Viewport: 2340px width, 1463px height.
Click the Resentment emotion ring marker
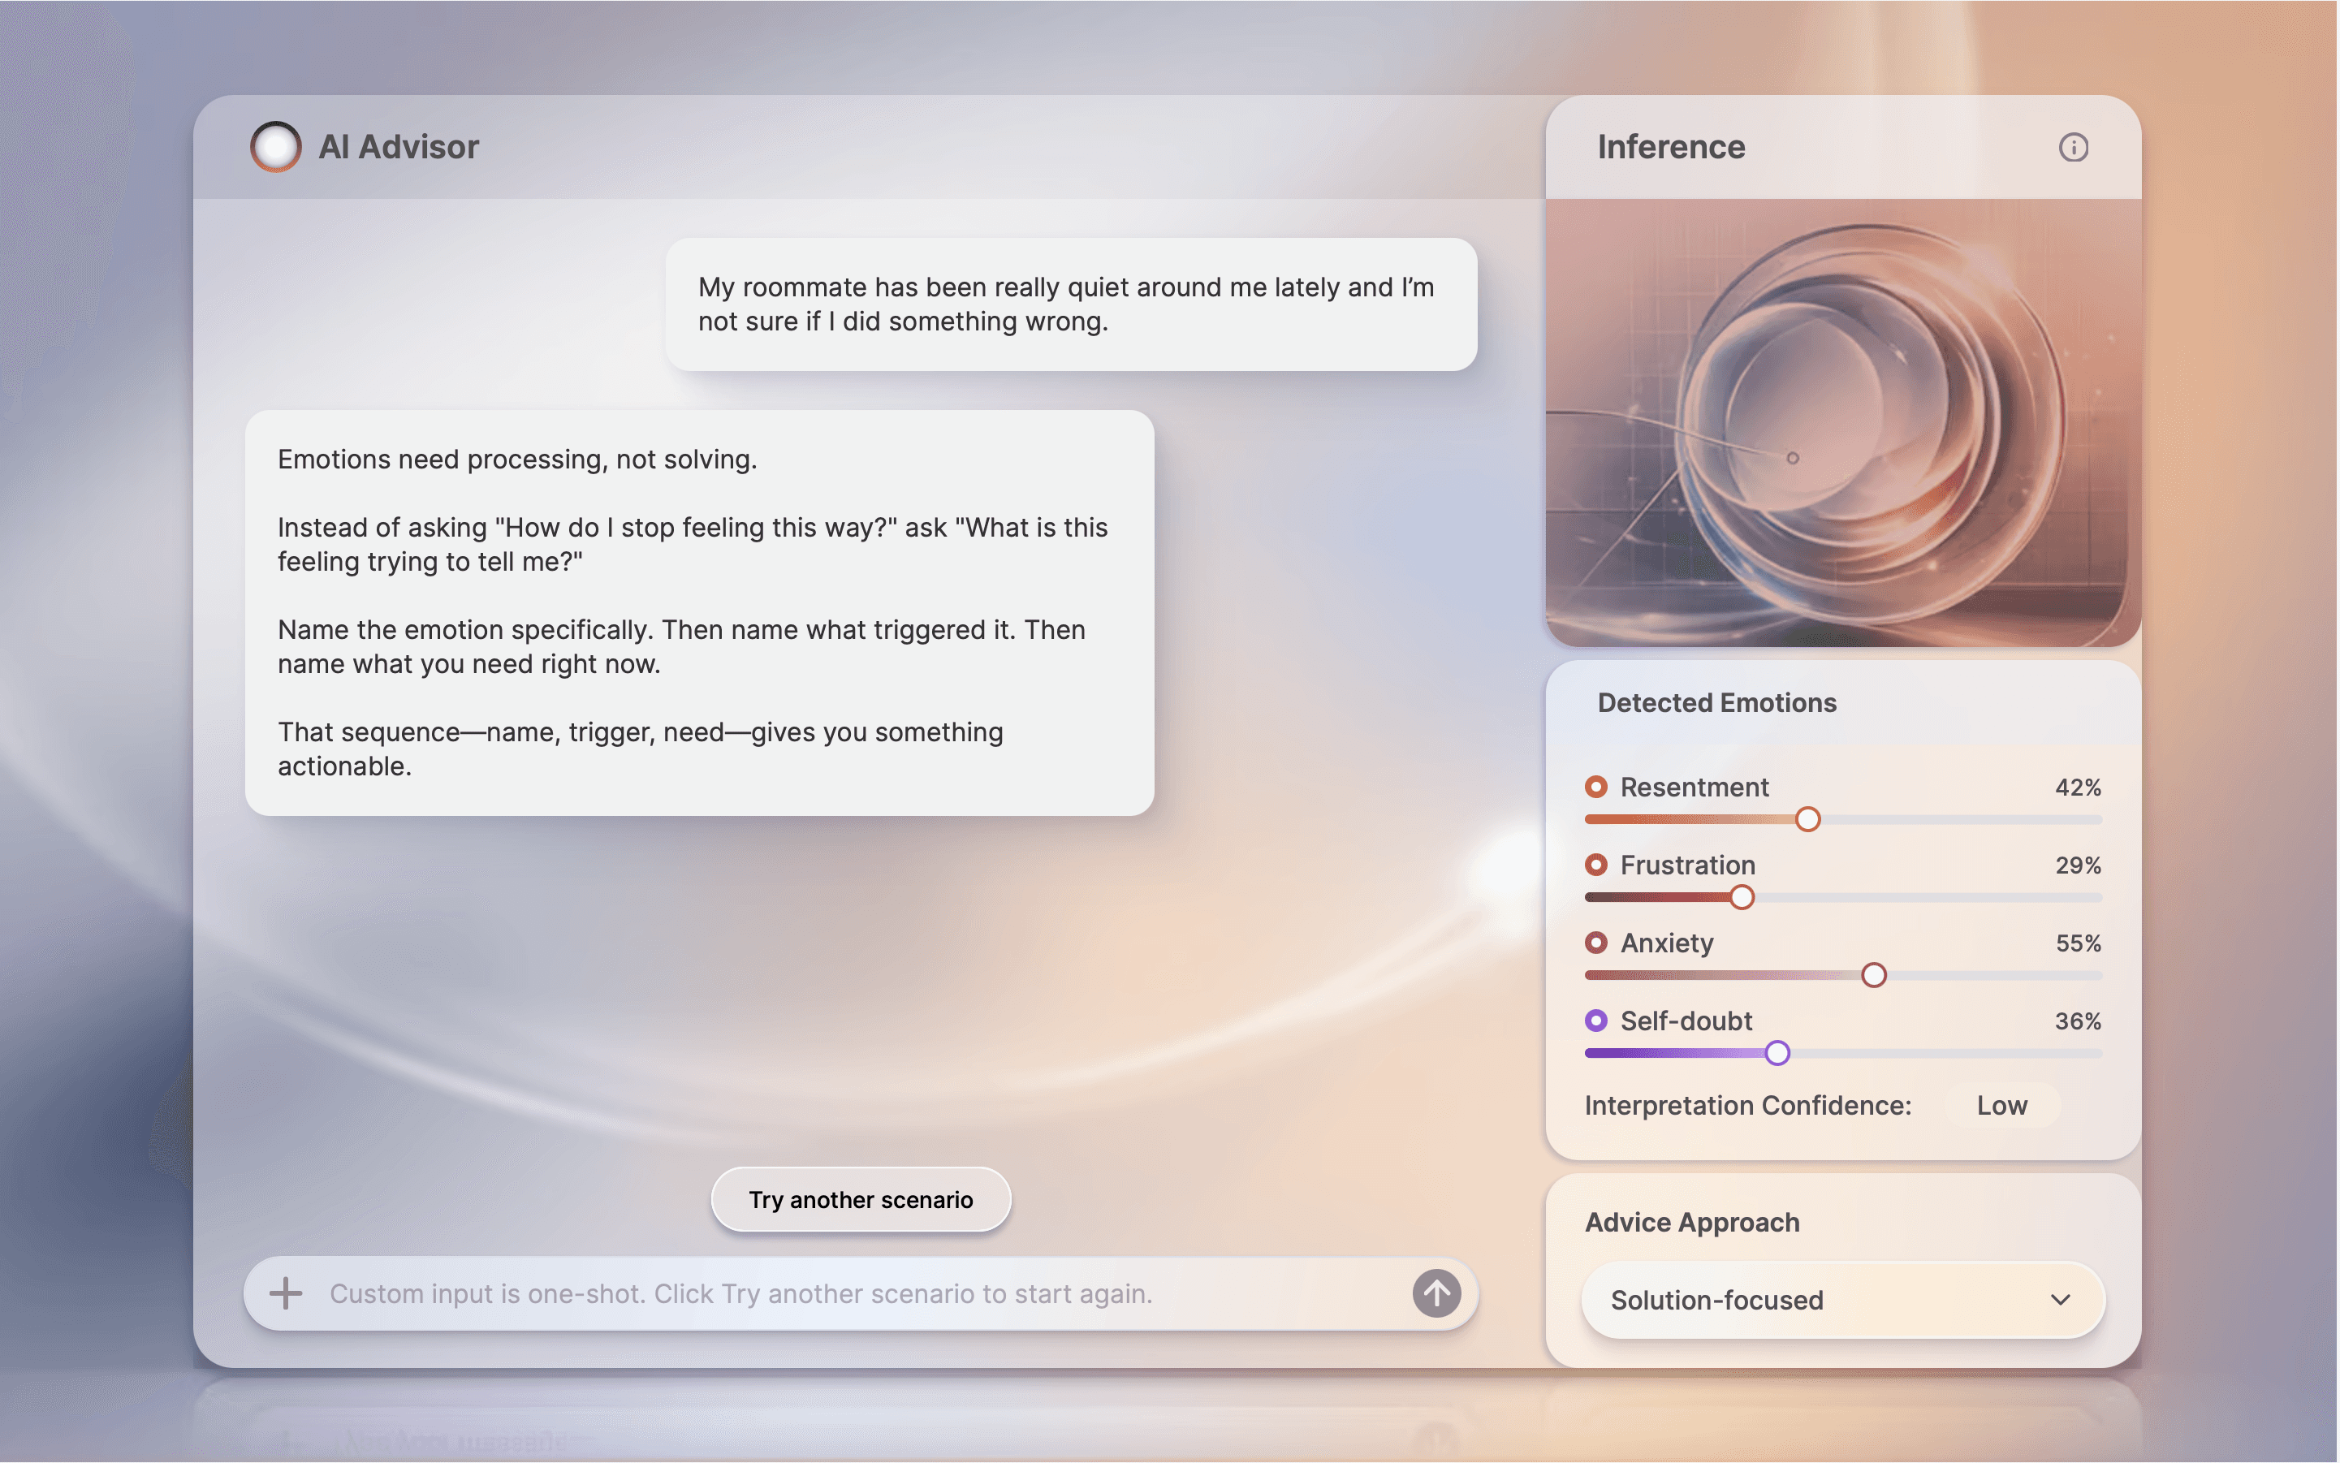1595,787
